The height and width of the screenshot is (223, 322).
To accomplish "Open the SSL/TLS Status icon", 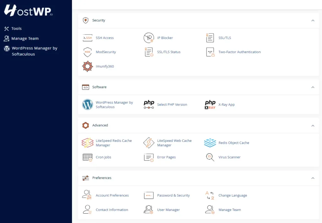I will tap(149, 52).
